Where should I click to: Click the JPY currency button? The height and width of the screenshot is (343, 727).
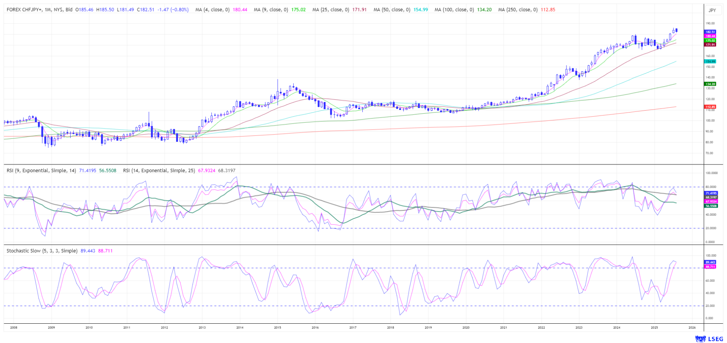tap(712, 10)
